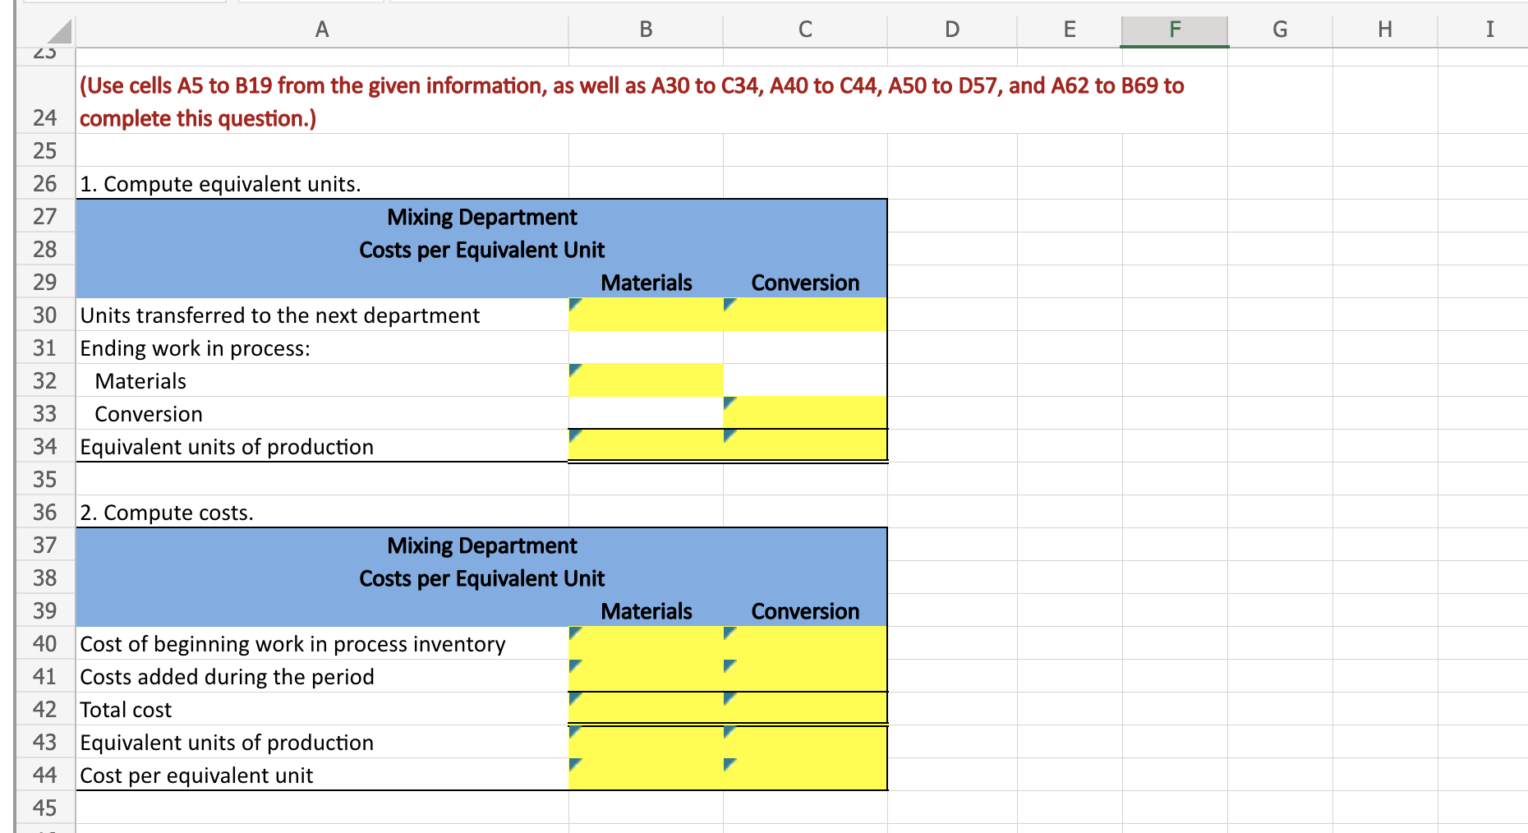Viewport: 1528px width, 833px height.
Task: Click the flag indicator in Total cost Materials cell
Action: pos(575,699)
